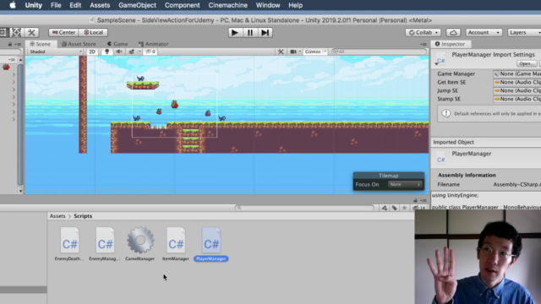
Task: Open the Cinemachine menu
Action: pos(227,5)
